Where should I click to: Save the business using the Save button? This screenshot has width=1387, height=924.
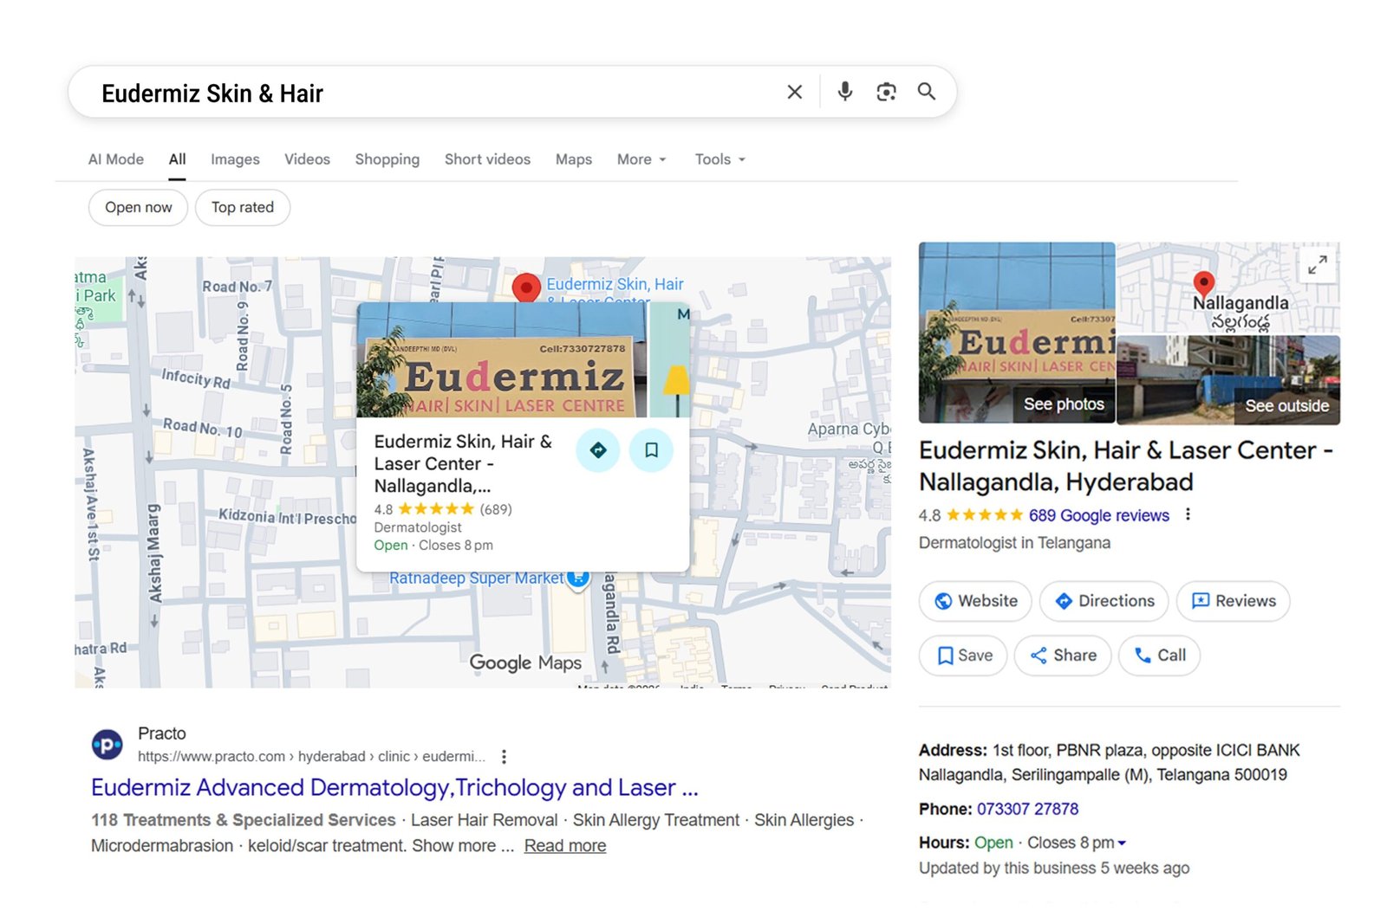pyautogui.click(x=962, y=656)
